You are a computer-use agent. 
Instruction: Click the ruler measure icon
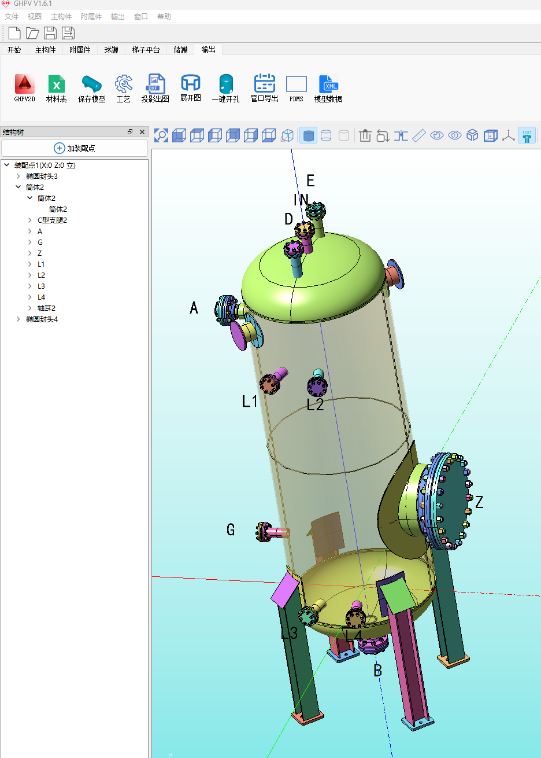coord(419,135)
